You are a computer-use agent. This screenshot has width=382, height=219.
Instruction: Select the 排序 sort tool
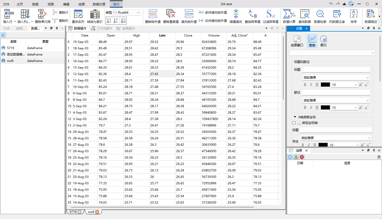coord(353,16)
